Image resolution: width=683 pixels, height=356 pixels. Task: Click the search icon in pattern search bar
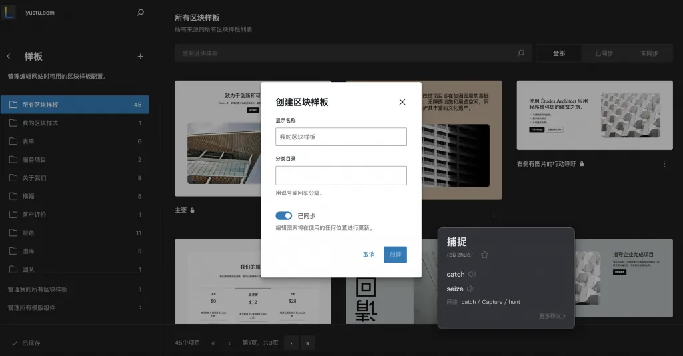point(521,53)
